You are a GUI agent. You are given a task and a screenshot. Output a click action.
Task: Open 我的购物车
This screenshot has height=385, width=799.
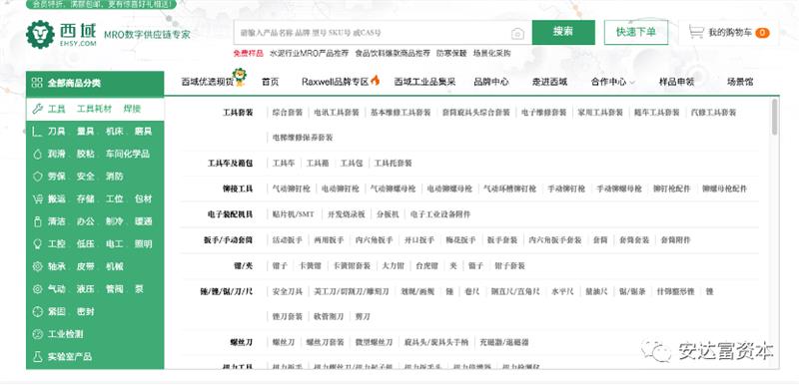pyautogui.click(x=730, y=33)
